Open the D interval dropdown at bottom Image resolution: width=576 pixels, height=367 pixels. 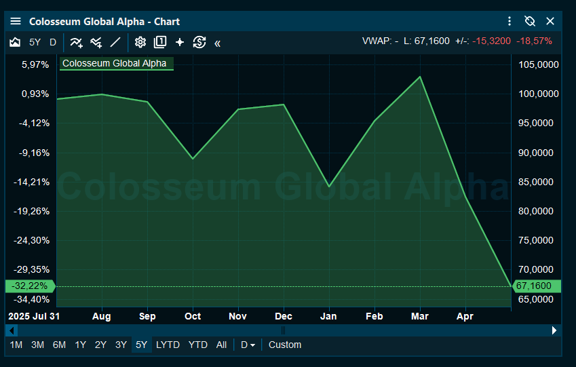248,345
